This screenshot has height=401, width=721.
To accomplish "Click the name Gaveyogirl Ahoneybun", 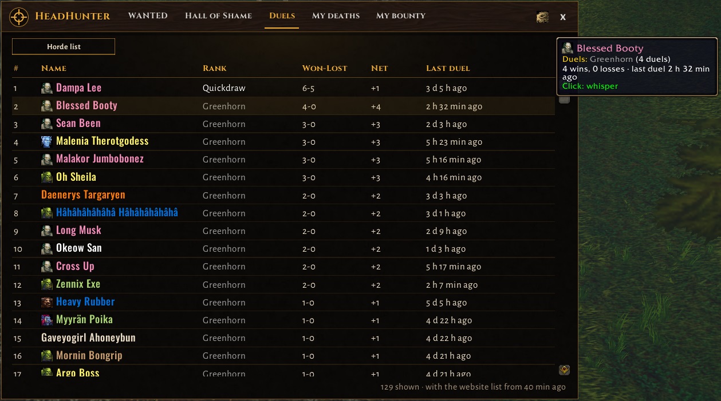I will coord(88,338).
